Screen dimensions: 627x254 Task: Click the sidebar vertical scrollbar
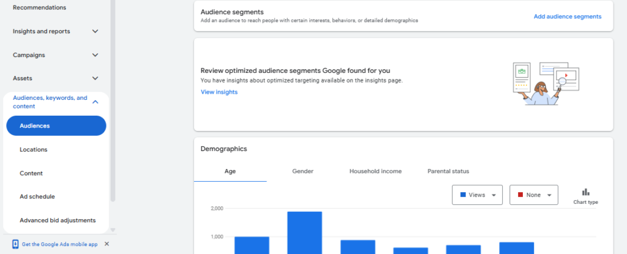click(x=113, y=100)
